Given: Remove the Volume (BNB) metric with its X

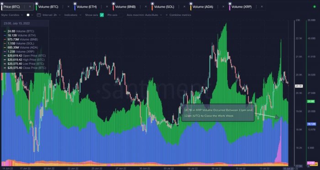Looking at the screenshot, I should coord(146,7).
